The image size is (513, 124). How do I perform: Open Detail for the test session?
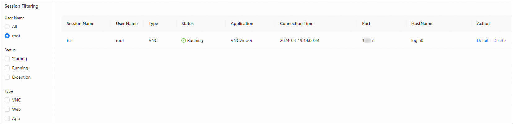point(482,40)
